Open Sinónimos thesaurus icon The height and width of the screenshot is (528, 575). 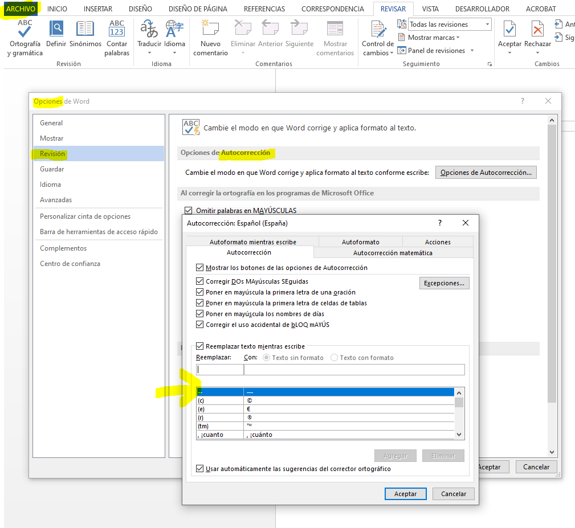point(85,30)
